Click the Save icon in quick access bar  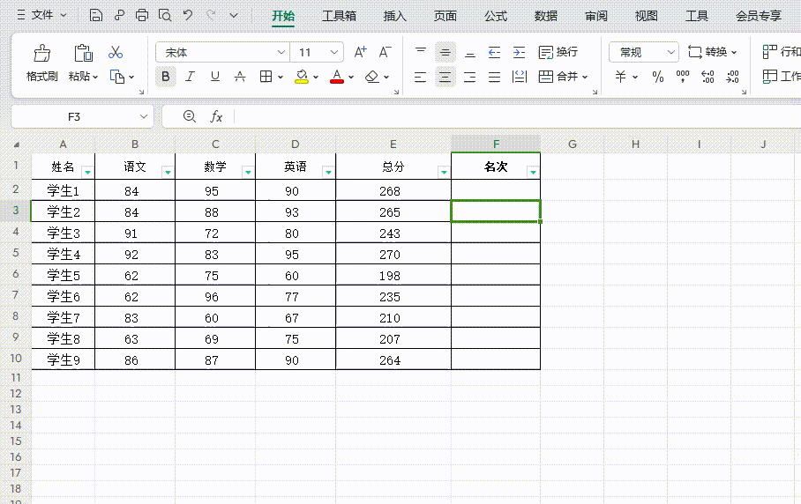[x=95, y=15]
